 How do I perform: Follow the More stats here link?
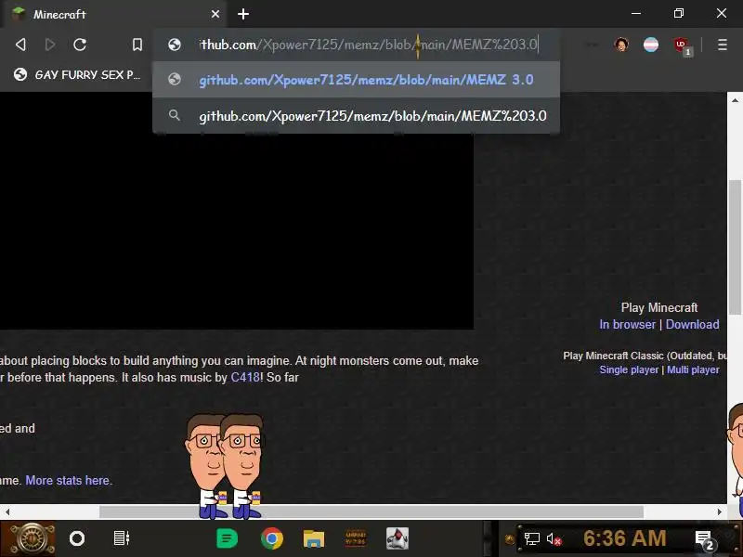(67, 480)
